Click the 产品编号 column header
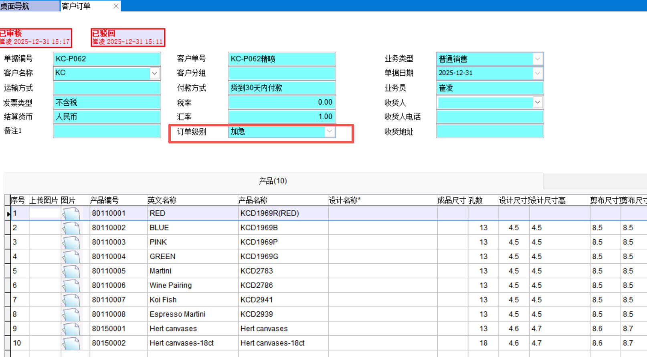The height and width of the screenshot is (357, 647). tap(104, 200)
